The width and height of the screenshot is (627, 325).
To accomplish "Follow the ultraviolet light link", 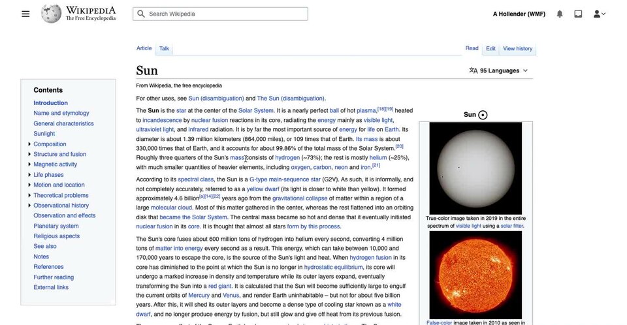I will 155,129.
